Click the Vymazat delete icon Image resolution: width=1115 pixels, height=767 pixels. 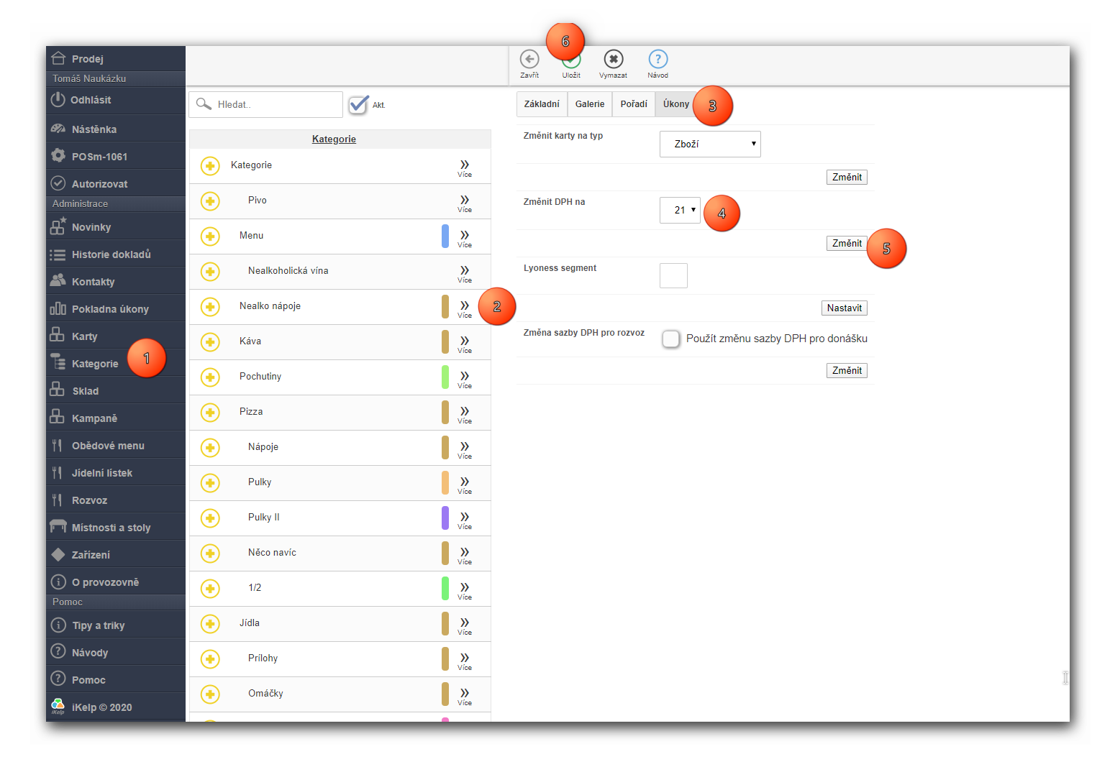click(613, 60)
